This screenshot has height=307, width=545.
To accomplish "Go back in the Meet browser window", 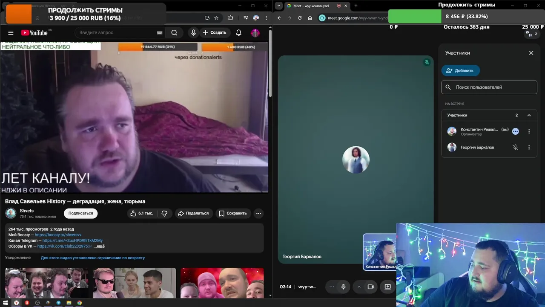I will point(279,18).
